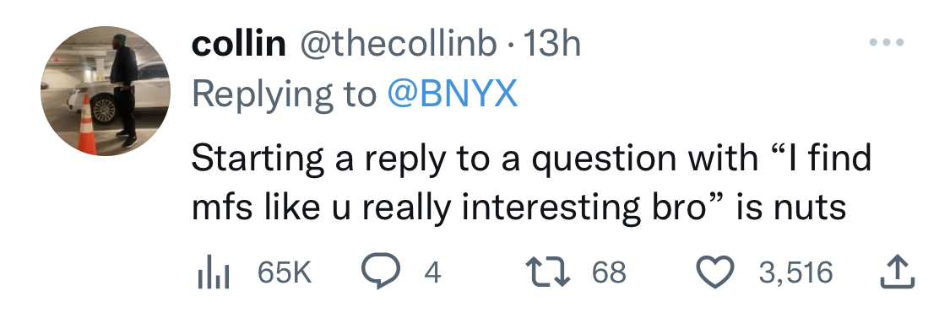Click the views bar chart icon

point(214,272)
